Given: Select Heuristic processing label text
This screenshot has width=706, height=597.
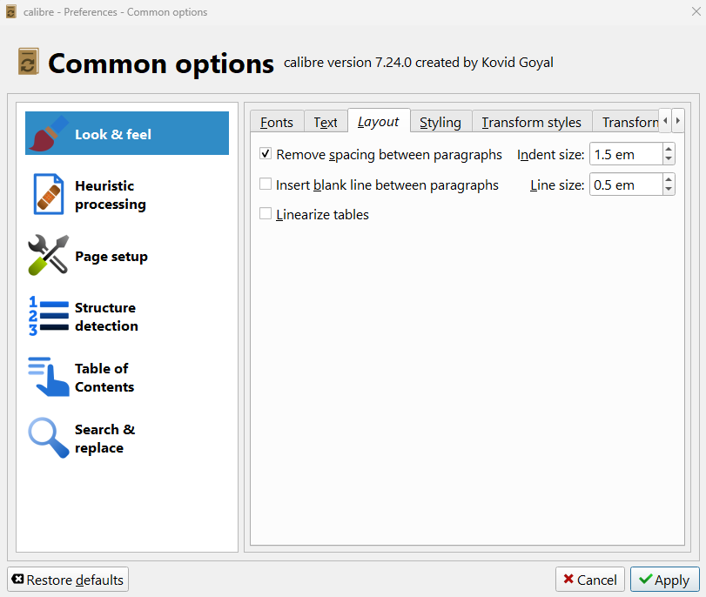Looking at the screenshot, I should 111,195.
